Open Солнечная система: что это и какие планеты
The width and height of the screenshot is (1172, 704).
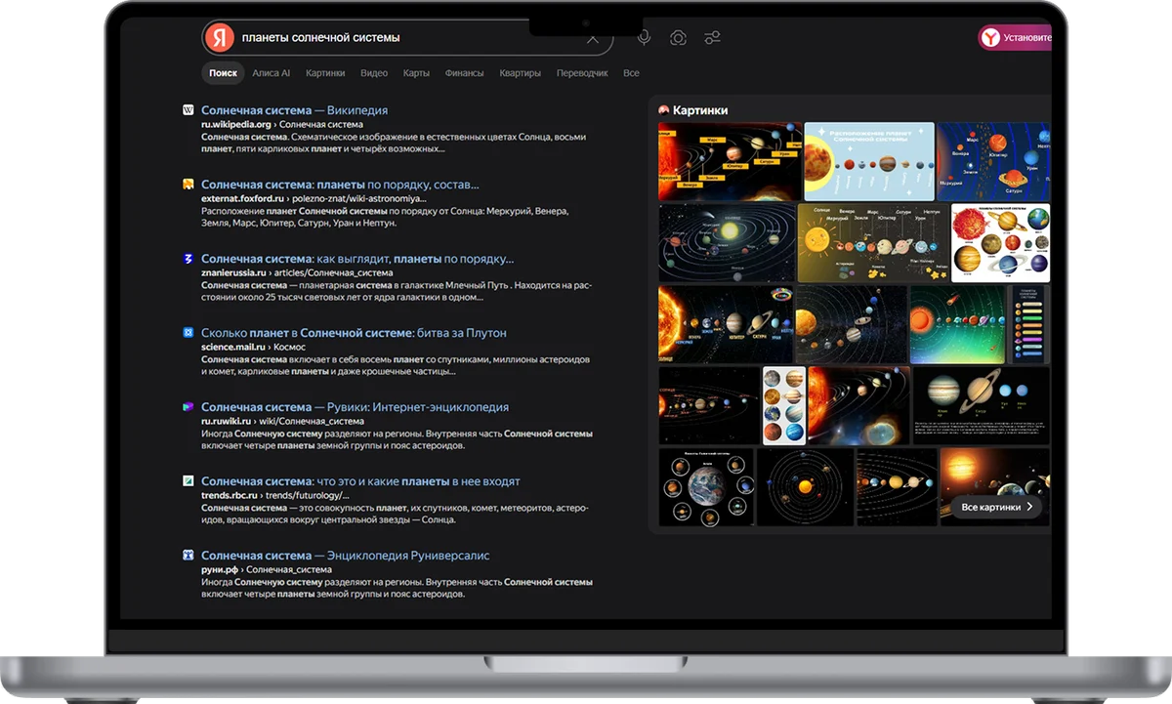tap(360, 481)
